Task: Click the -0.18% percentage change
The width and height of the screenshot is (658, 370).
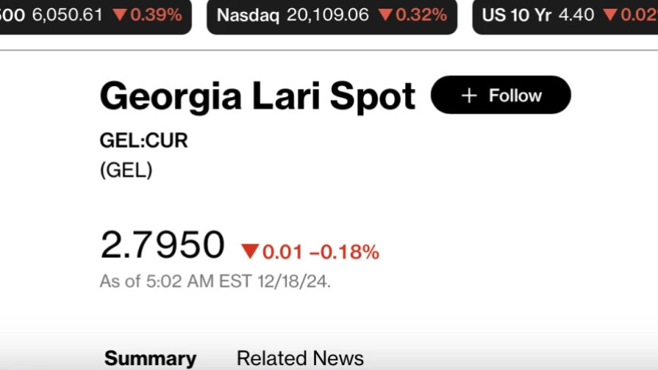Action: click(x=344, y=252)
